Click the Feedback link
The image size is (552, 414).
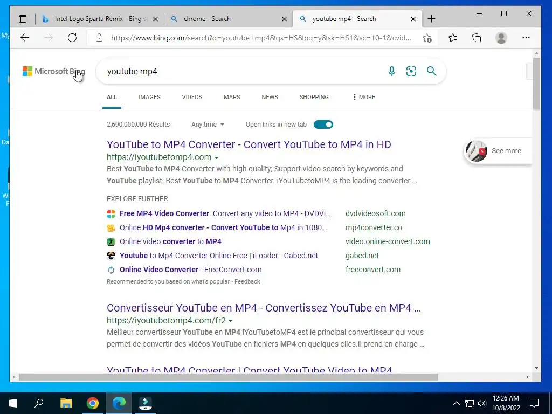pyautogui.click(x=247, y=281)
